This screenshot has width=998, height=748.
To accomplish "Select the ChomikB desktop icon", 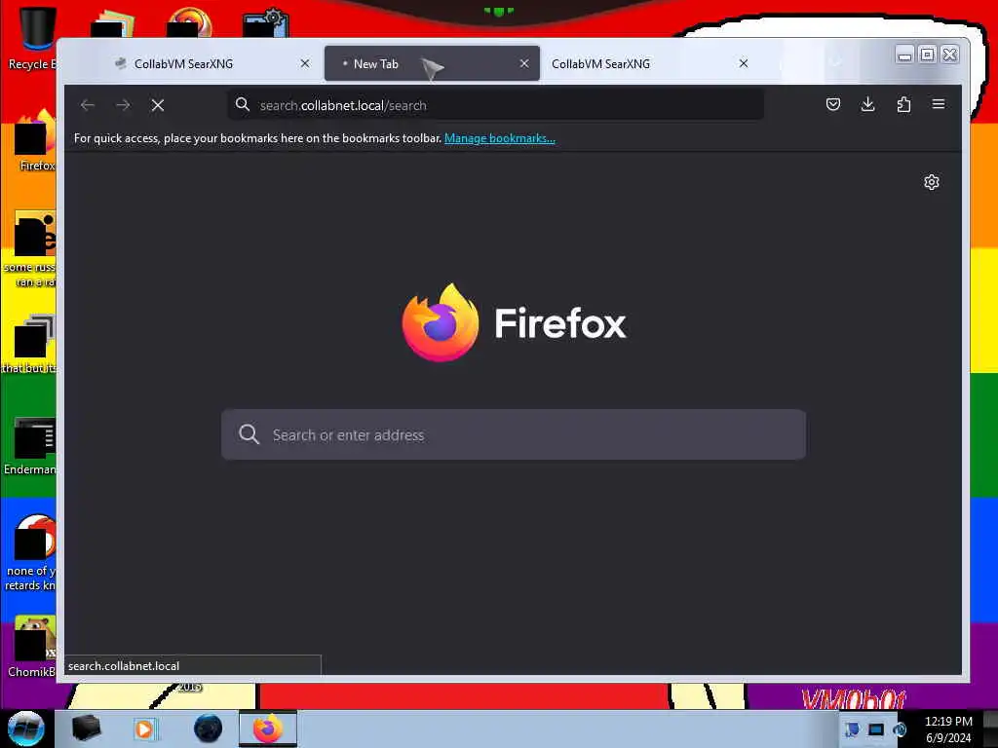I will click(31, 647).
